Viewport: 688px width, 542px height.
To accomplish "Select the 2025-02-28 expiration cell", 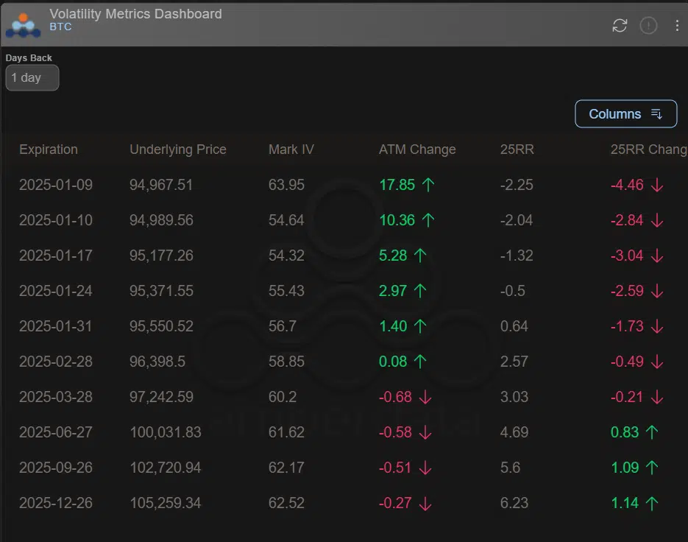I will [56, 362].
